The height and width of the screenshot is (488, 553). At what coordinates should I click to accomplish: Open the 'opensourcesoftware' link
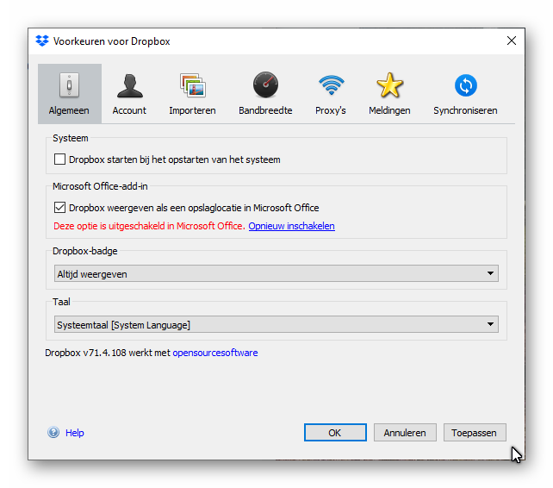coord(215,353)
